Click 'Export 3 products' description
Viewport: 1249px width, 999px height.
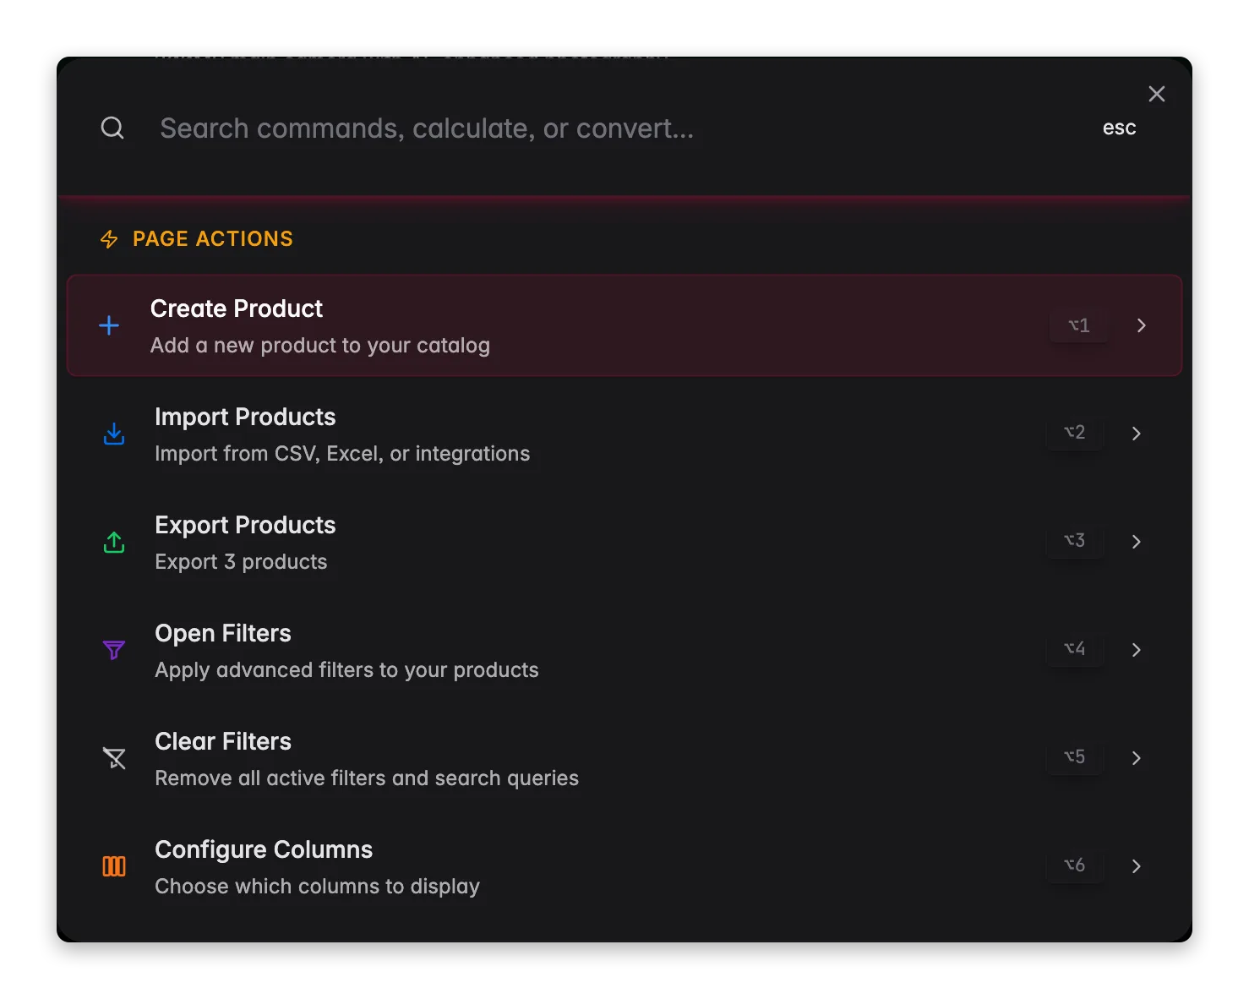(x=241, y=562)
